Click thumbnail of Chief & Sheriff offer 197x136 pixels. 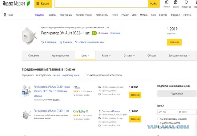26,115
